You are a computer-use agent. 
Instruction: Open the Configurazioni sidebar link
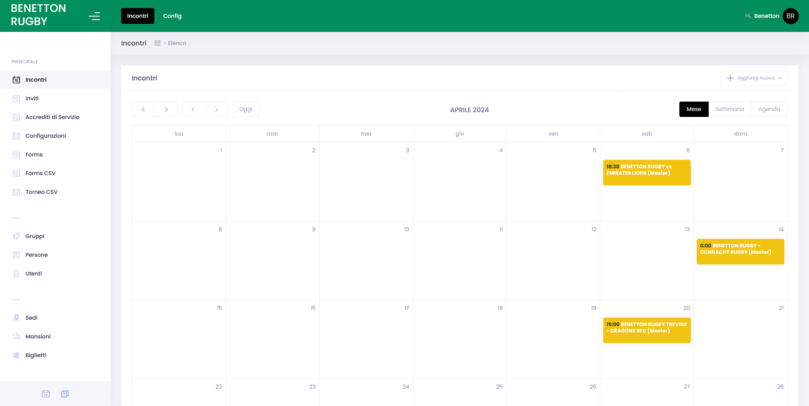coord(55,136)
